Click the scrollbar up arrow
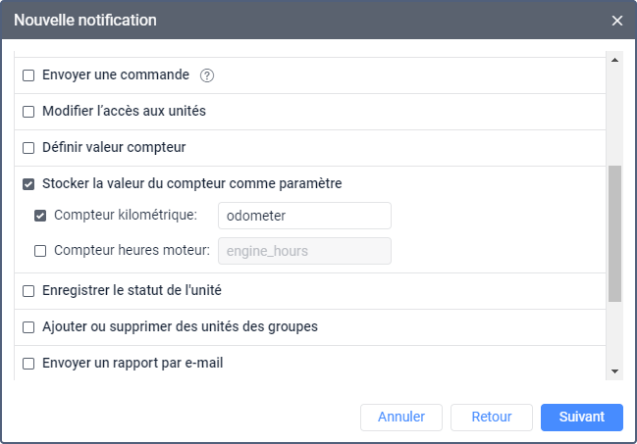The image size is (637, 444). [x=614, y=60]
